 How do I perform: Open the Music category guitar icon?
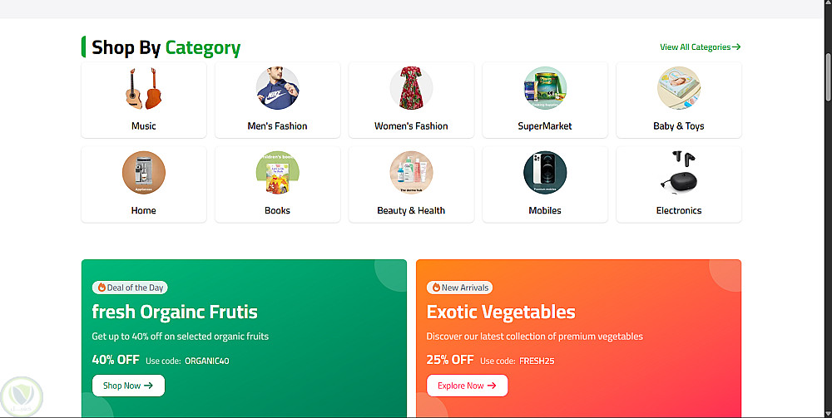pyautogui.click(x=144, y=88)
